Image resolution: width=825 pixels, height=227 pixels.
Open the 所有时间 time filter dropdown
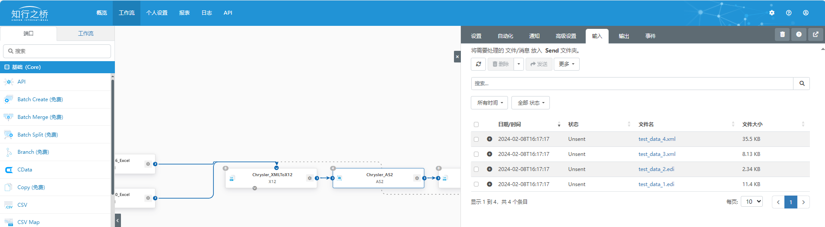[x=489, y=103]
